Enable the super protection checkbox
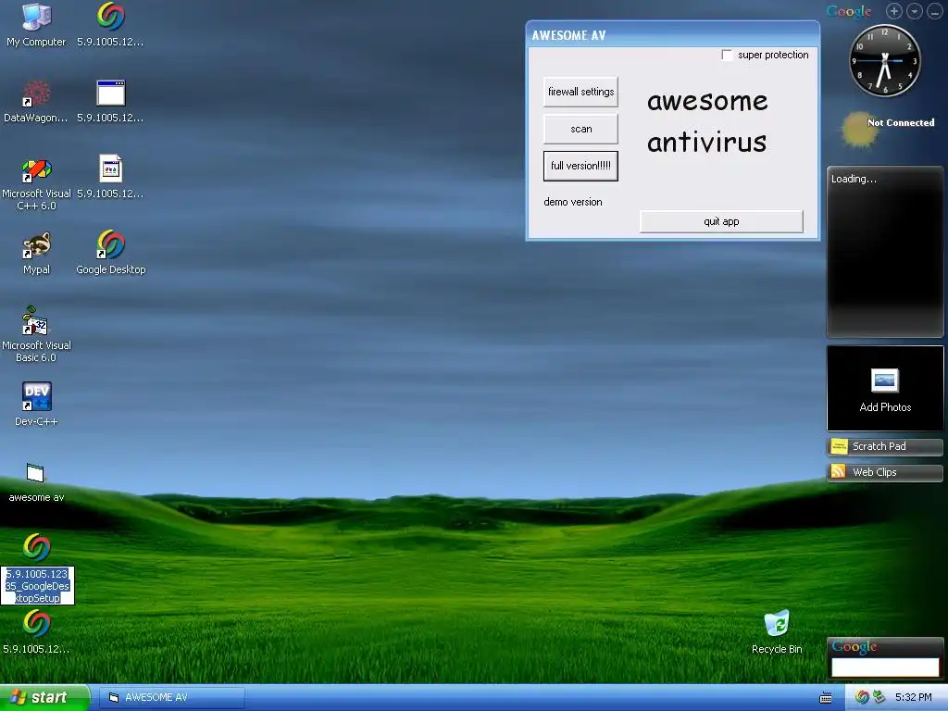Screen dimensions: 948x711 point(727,55)
